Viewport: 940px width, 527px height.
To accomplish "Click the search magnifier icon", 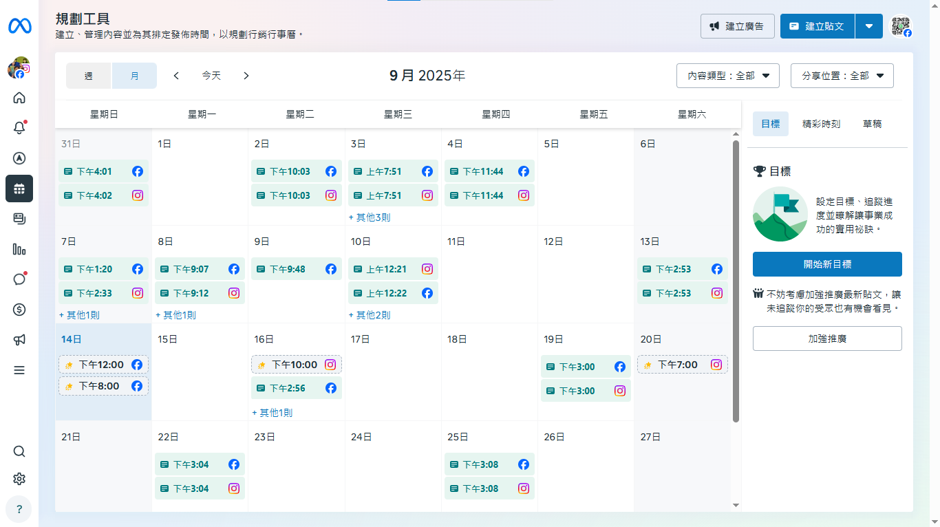I will coord(19,451).
